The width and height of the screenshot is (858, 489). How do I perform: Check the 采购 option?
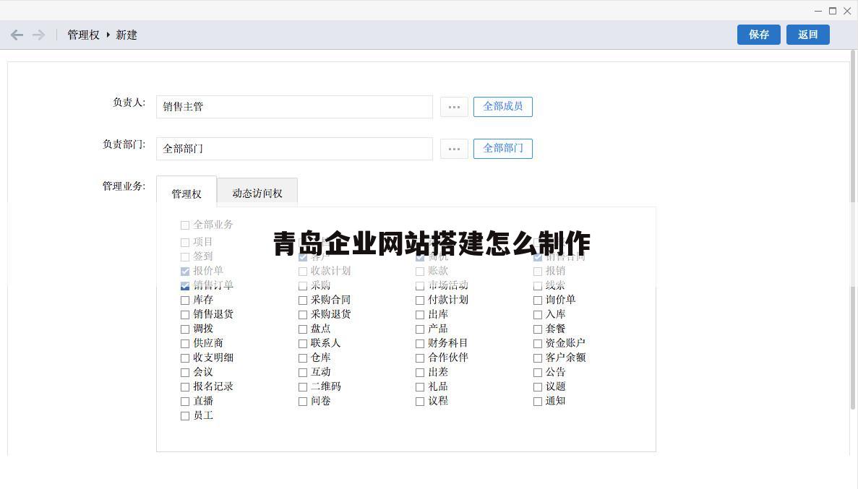coord(302,285)
